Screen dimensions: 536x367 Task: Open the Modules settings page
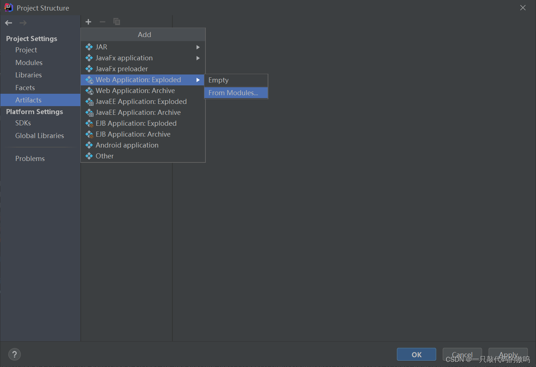[40, 62]
